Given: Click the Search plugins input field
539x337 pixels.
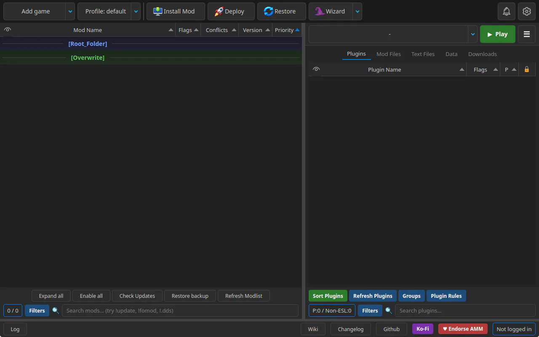Looking at the screenshot, I should pos(465,310).
